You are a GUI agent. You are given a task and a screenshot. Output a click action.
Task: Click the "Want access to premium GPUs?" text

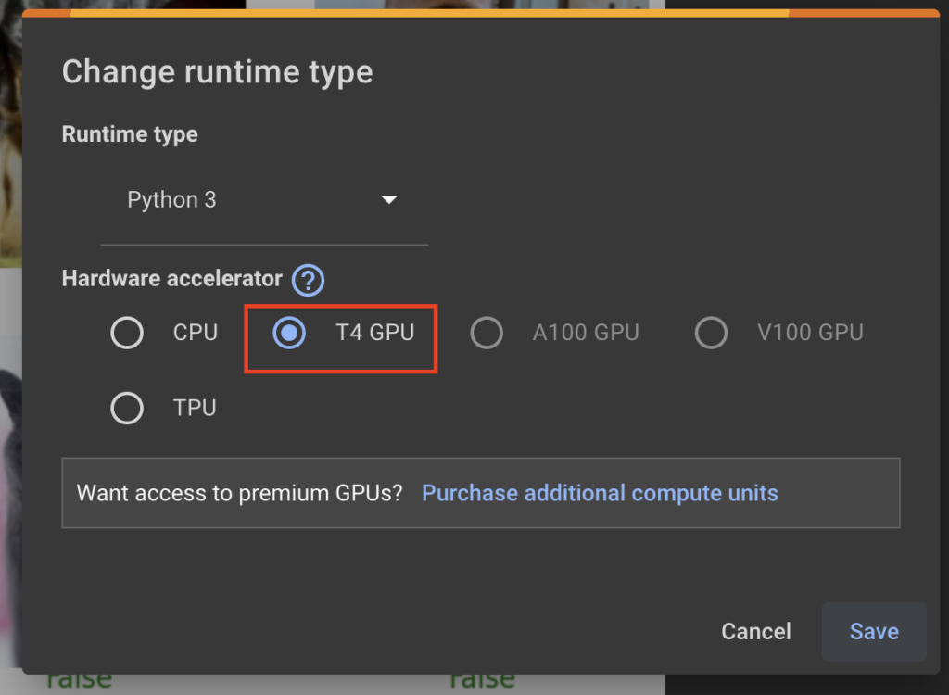(x=239, y=493)
